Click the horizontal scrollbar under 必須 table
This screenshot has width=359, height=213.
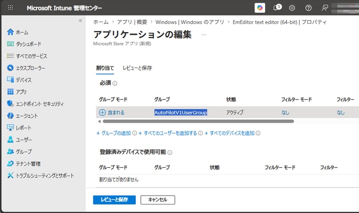click(x=198, y=121)
